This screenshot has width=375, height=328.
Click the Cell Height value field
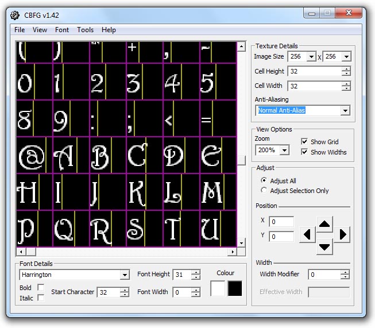pos(315,71)
